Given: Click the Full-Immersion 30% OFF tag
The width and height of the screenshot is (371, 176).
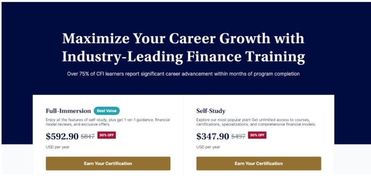Looking at the screenshot, I should click(107, 135).
